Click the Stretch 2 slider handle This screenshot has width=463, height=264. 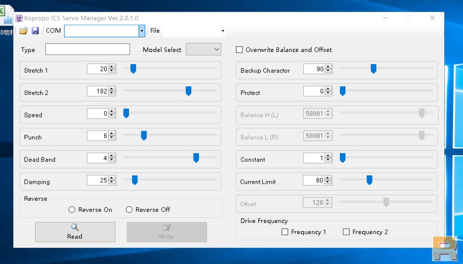(188, 91)
